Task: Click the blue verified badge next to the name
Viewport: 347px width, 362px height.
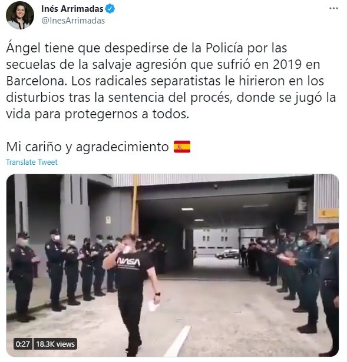Action: (x=110, y=9)
